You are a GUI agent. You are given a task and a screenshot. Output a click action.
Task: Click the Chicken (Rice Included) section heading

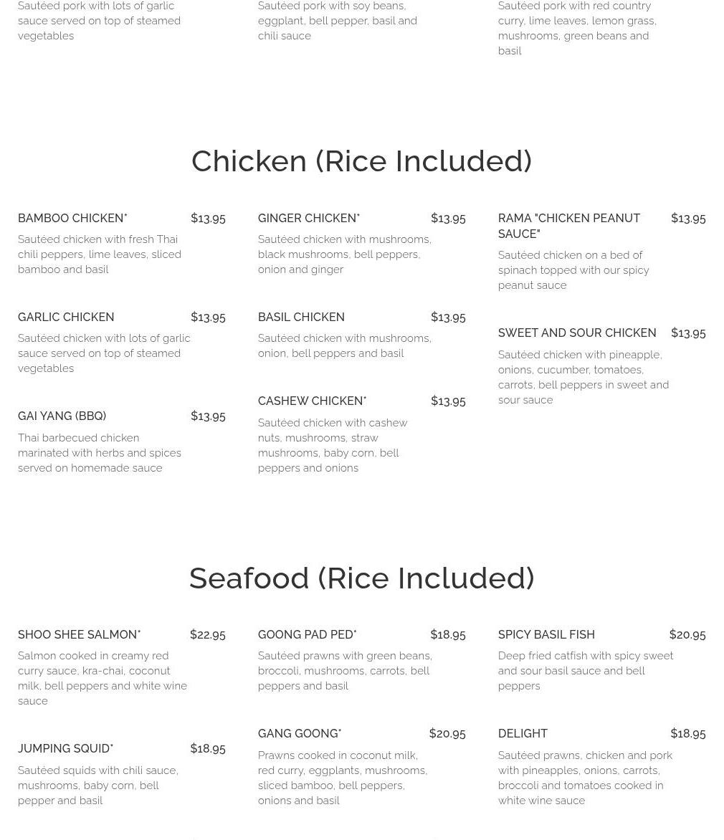pyautogui.click(x=362, y=161)
